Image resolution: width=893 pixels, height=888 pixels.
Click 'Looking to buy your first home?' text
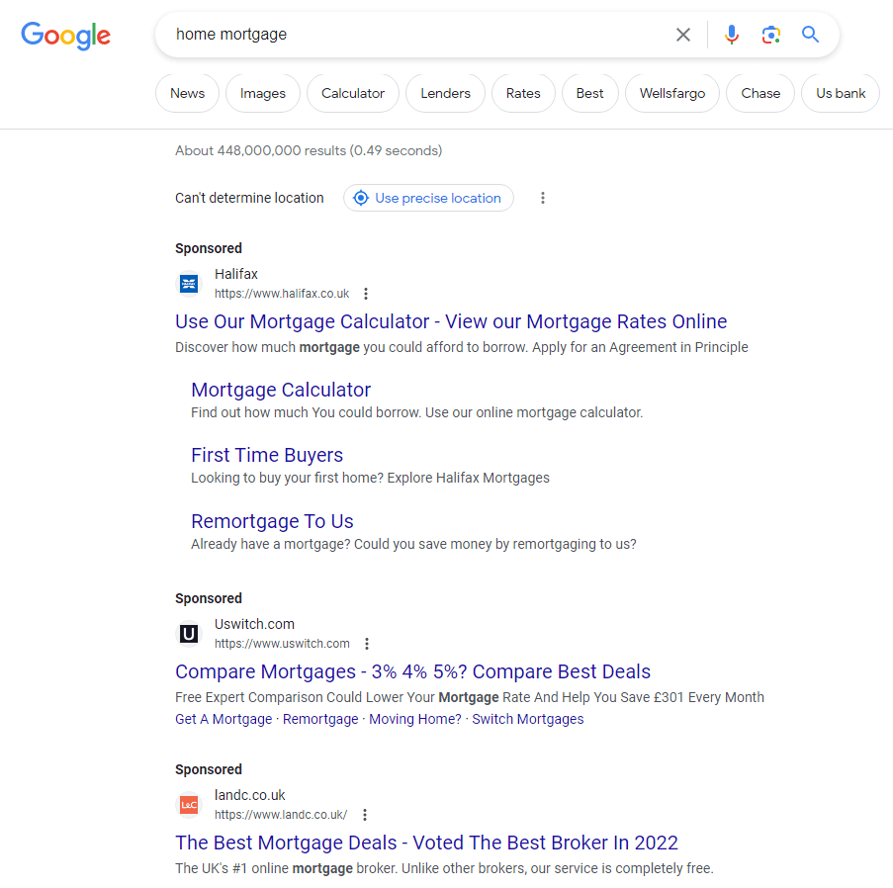click(370, 478)
